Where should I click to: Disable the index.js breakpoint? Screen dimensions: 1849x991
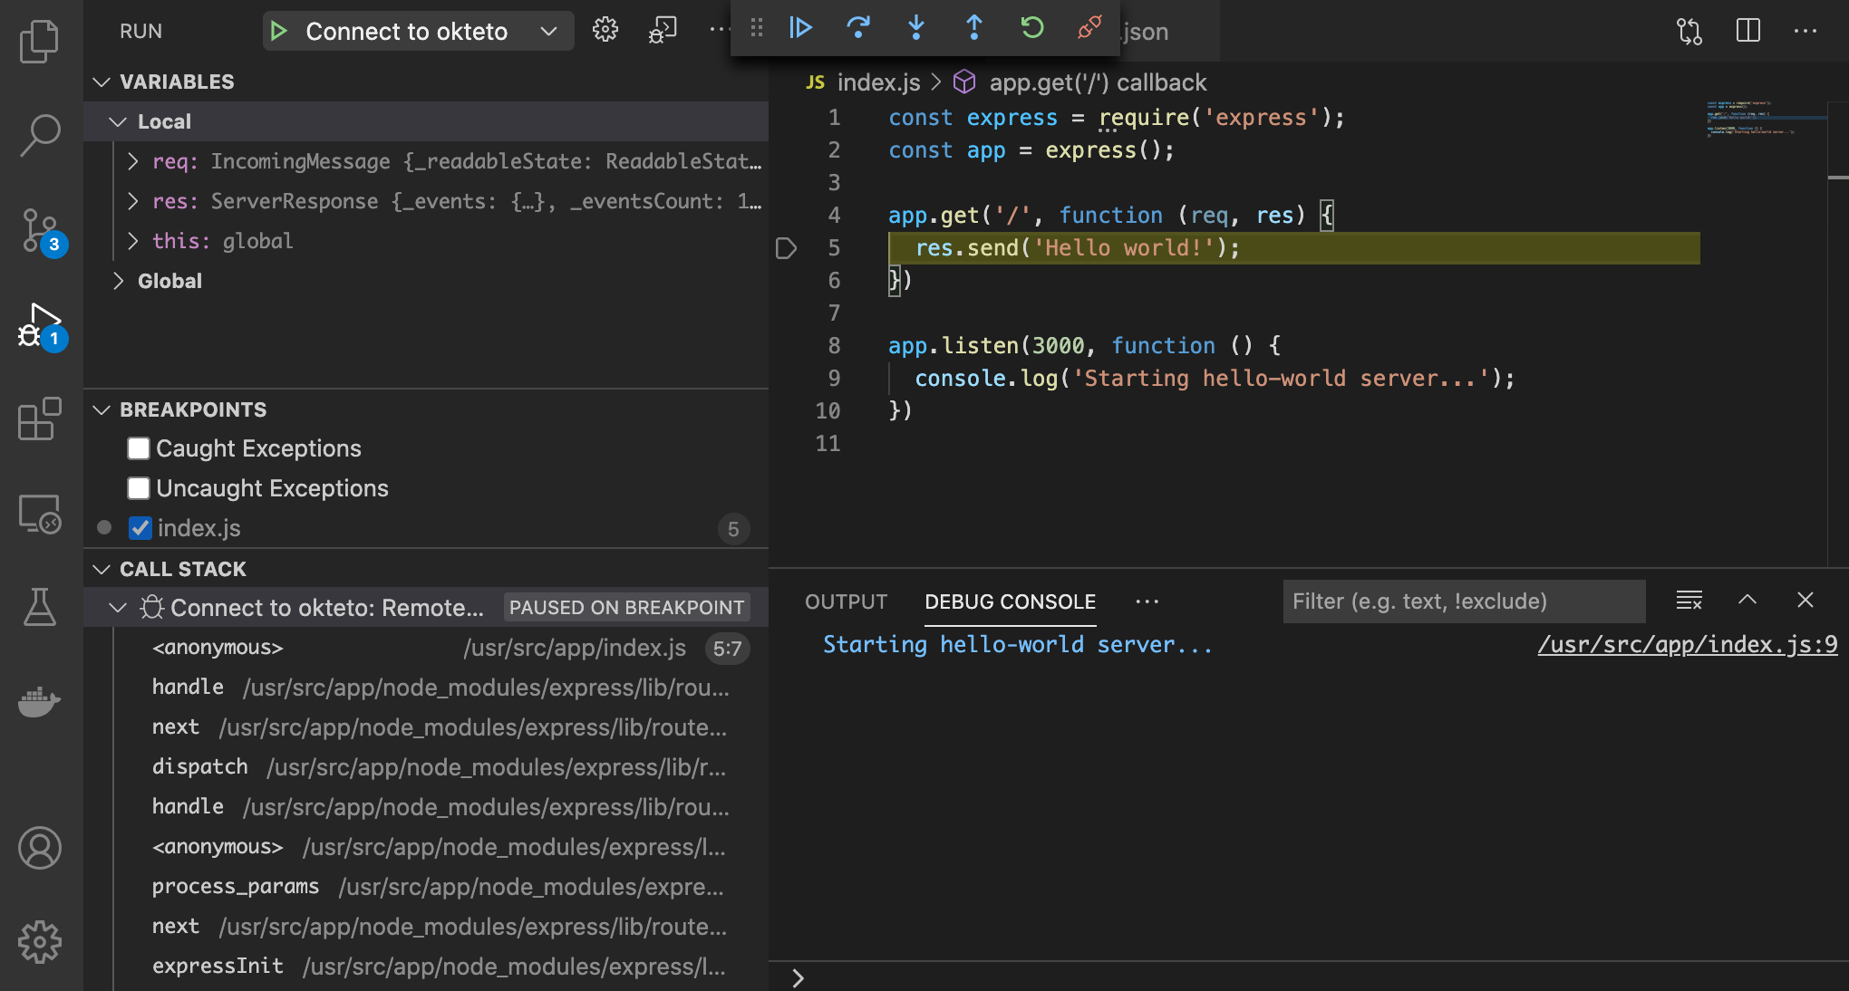[x=139, y=528]
